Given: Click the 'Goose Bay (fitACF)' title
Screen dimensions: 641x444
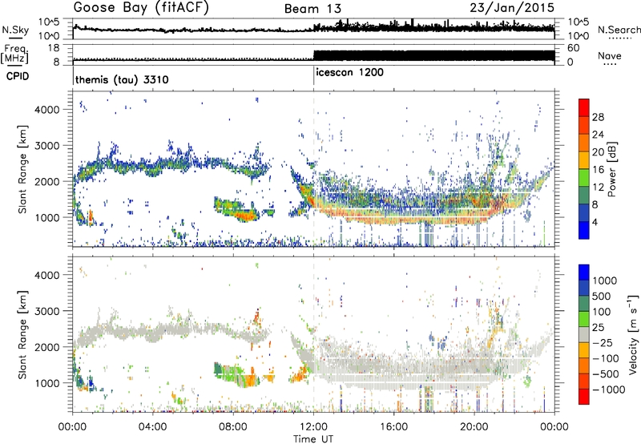Looking at the screenshot, I should coord(141,8).
